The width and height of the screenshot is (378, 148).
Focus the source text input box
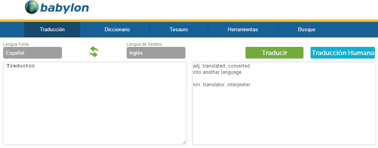[x=94, y=103]
